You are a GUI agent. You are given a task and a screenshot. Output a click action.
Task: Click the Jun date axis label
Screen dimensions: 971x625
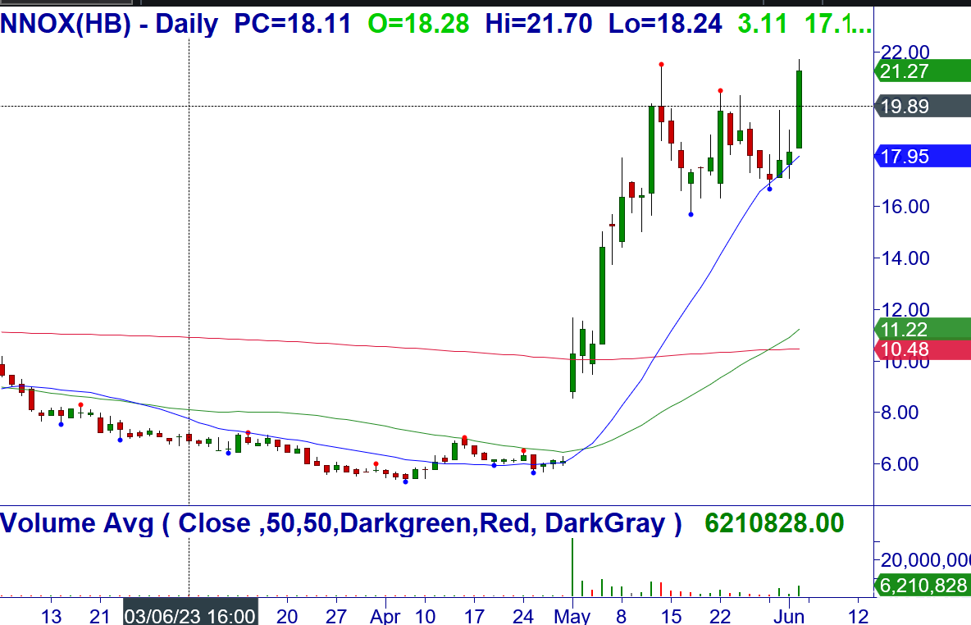(x=790, y=616)
